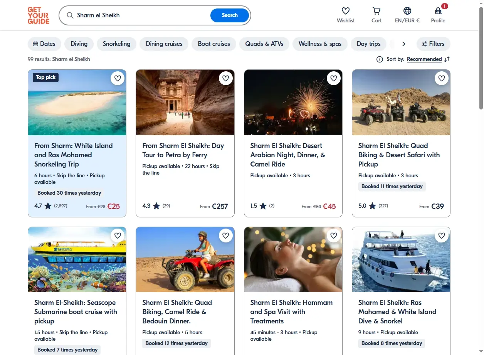Select the Quads & ATVs chip
The height and width of the screenshot is (355, 484).
point(264,44)
